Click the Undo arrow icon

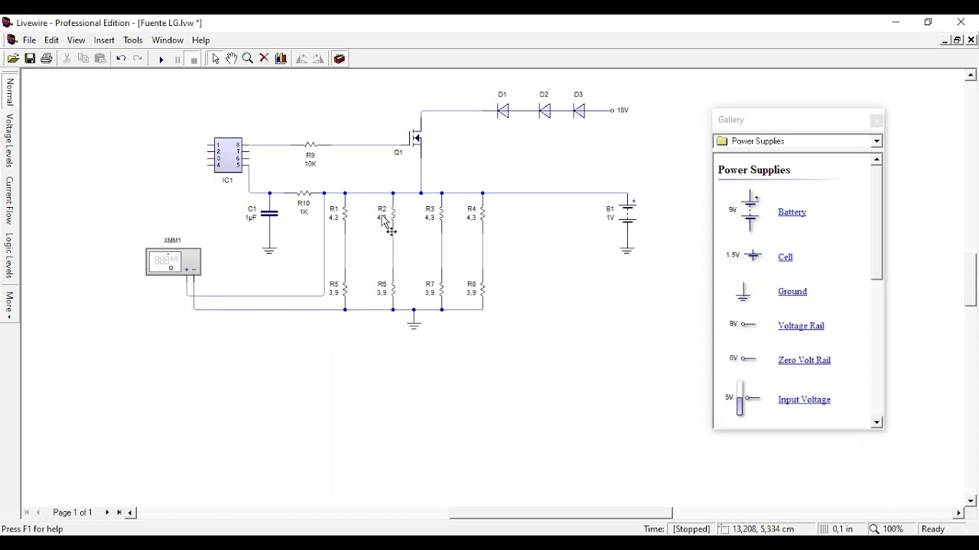click(121, 59)
